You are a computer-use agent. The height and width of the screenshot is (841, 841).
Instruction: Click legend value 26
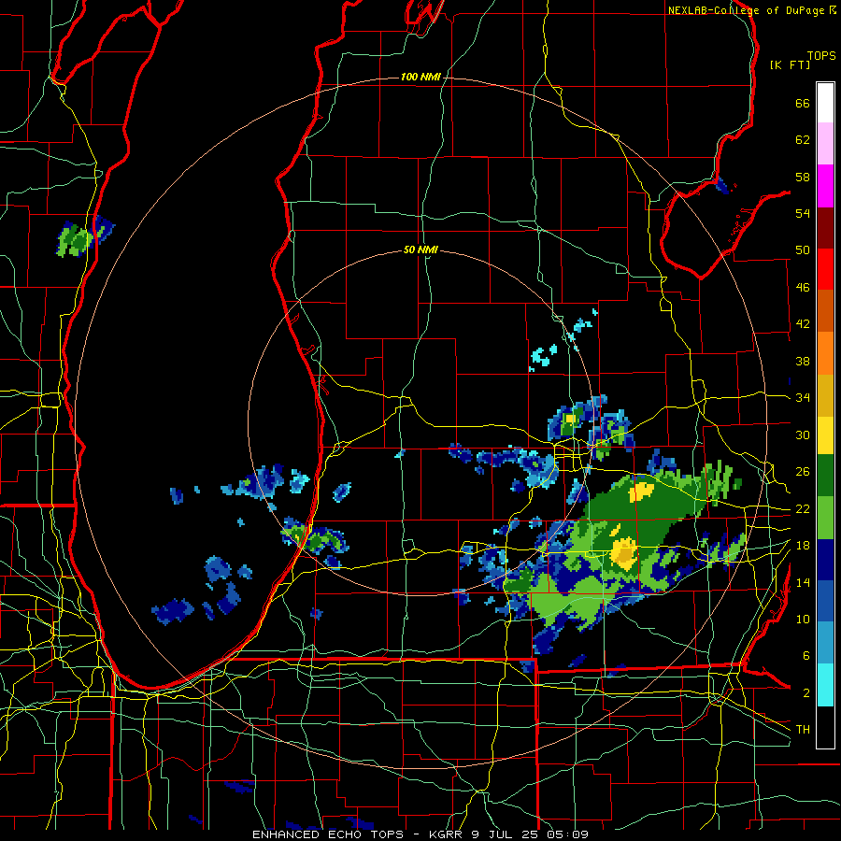click(803, 472)
